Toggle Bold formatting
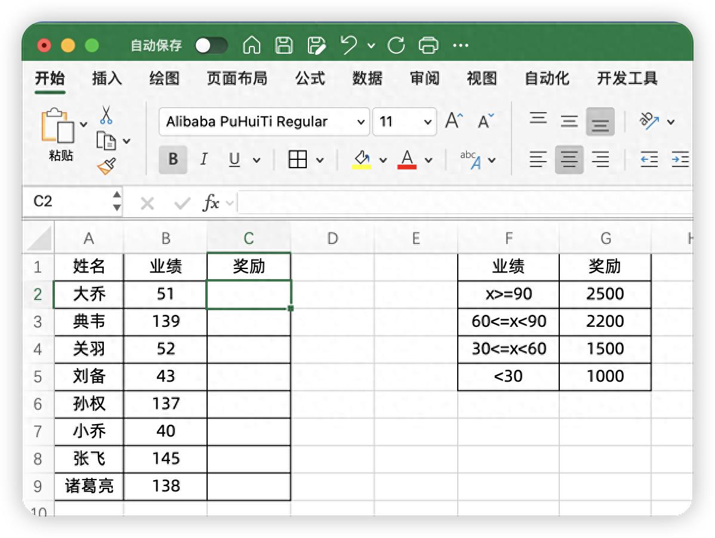The image size is (715, 538). point(173,159)
